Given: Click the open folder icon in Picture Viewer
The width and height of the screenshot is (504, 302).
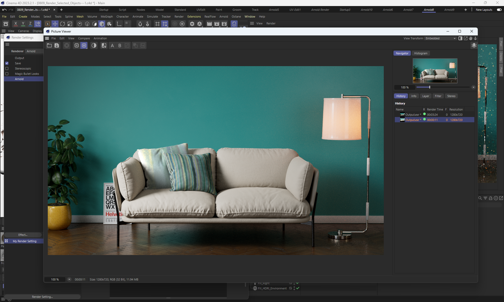Looking at the screenshot, I should click(x=49, y=45).
